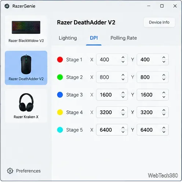Select the Razer BlackWidow V3 keyboard device

point(26,31)
